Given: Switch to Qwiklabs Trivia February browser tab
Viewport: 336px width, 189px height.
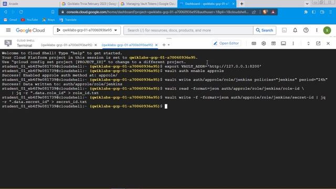Looking at the screenshot, I should (x=89, y=4).
